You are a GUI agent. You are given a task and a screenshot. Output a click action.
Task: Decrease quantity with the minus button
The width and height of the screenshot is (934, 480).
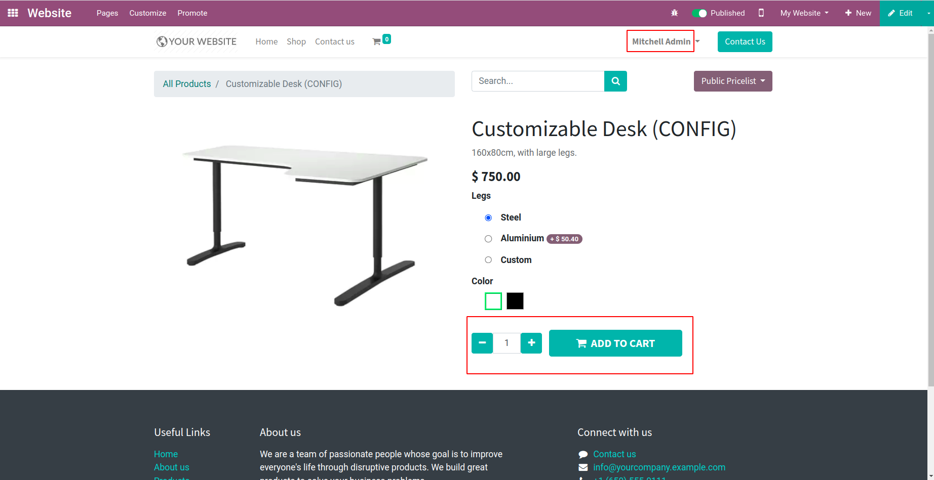coord(482,343)
